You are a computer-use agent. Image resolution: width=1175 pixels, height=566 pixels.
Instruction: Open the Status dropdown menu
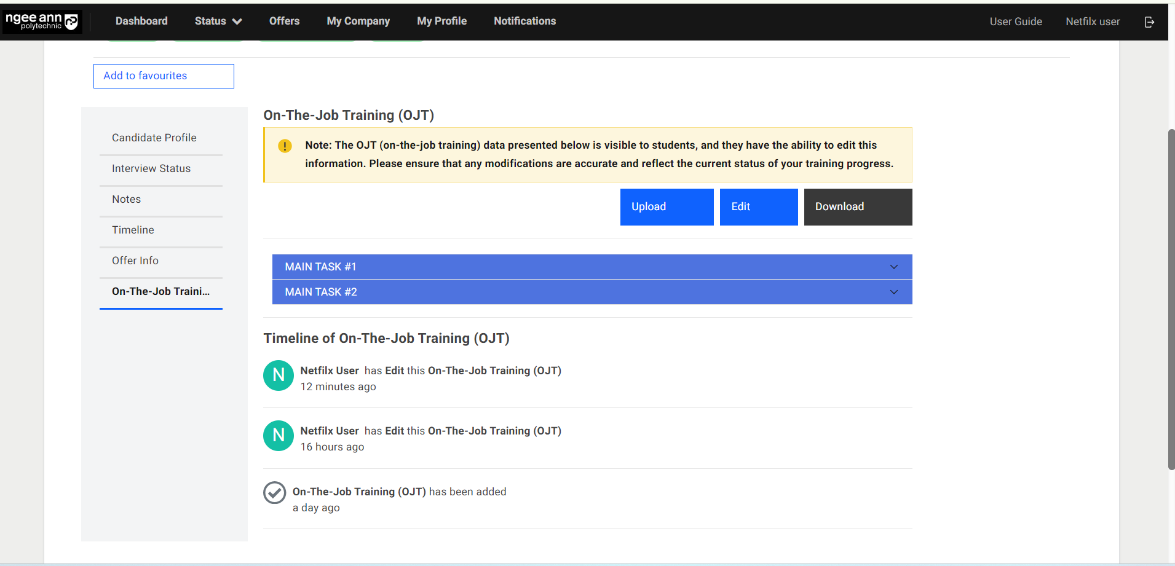[218, 22]
